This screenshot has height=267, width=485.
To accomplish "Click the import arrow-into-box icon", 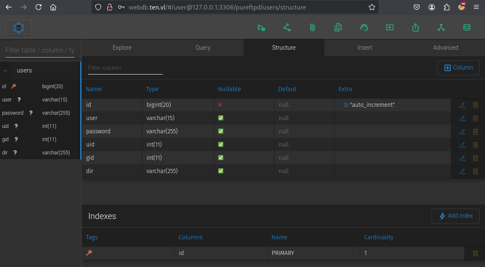I will tap(390, 28).
